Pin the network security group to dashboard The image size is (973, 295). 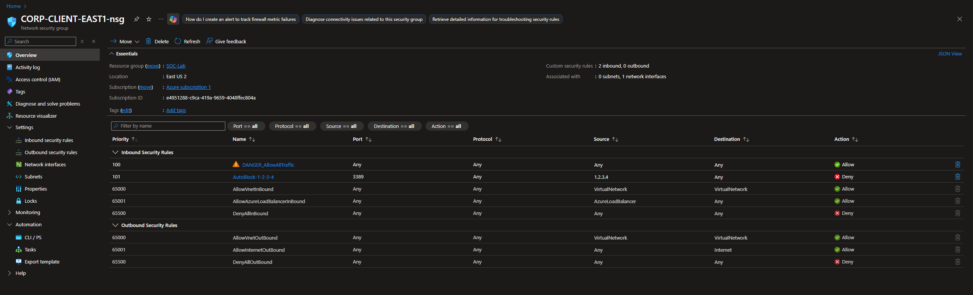tap(136, 19)
